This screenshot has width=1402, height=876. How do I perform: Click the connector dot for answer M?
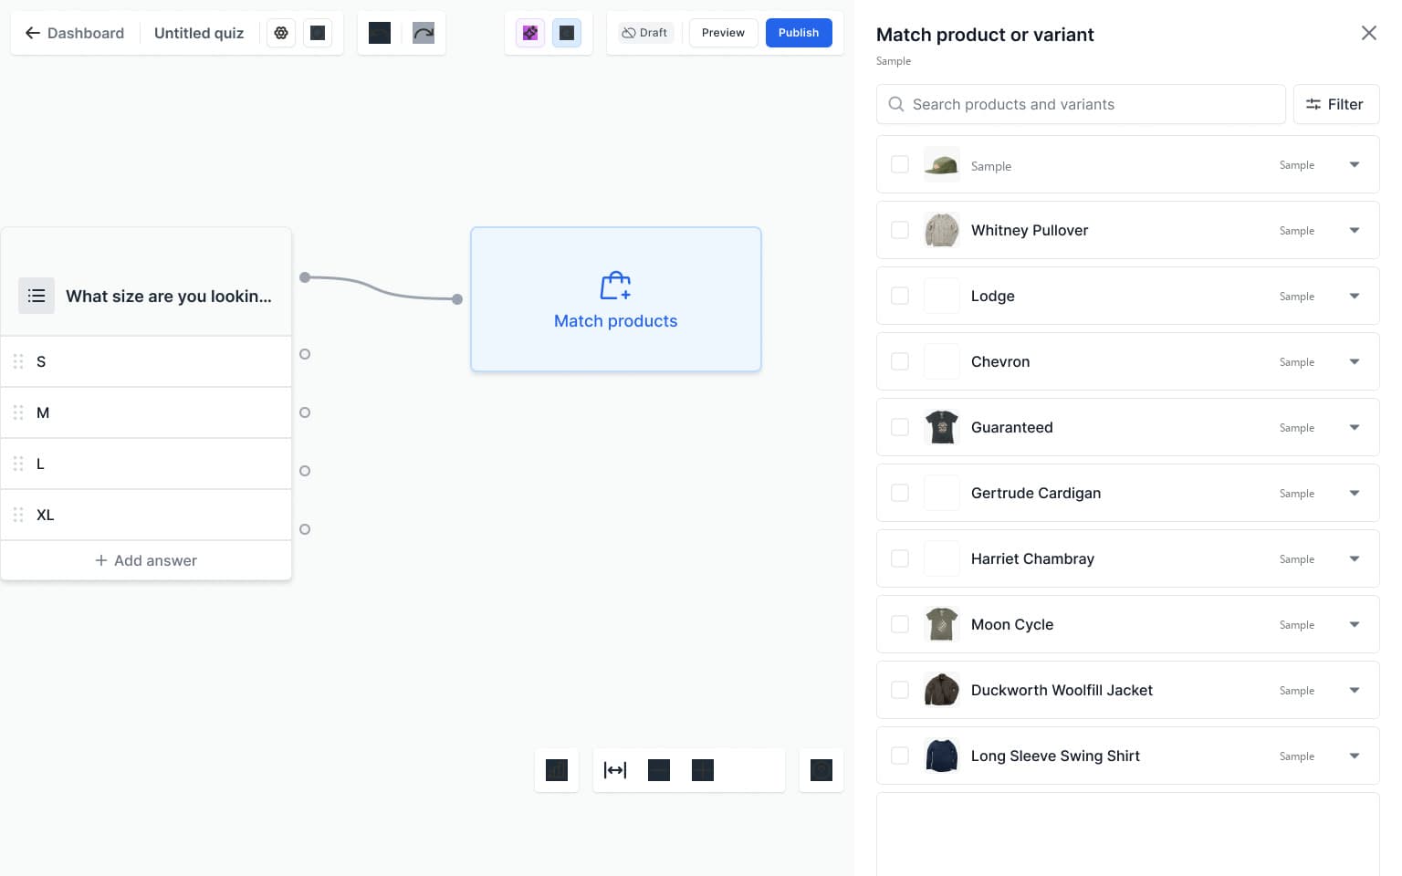pyautogui.click(x=305, y=412)
